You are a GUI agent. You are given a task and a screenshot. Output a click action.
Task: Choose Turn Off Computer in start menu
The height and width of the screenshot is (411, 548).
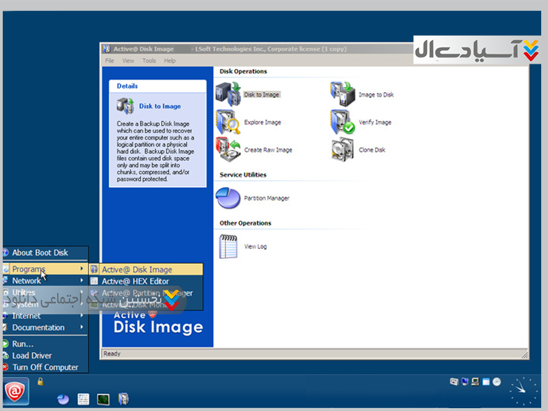tap(45, 367)
